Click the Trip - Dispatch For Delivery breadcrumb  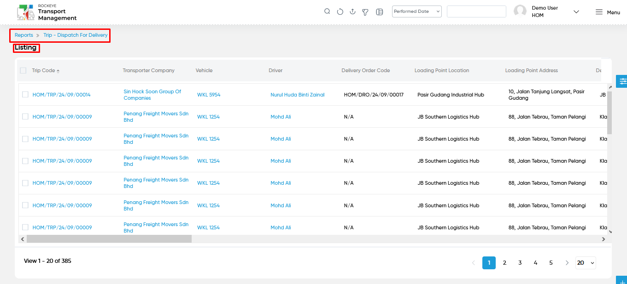coord(76,35)
